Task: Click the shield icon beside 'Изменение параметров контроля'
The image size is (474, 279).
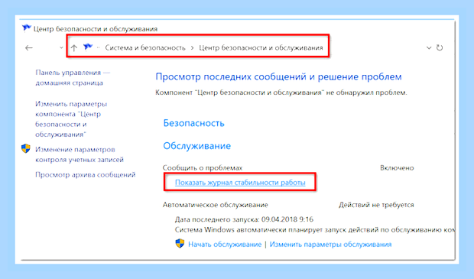Action: point(26,149)
